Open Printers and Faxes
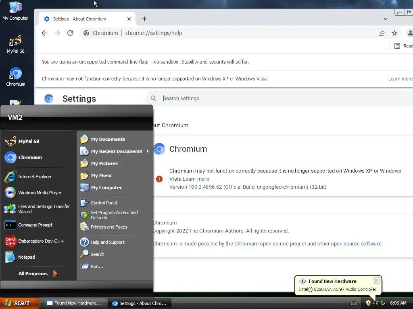Viewport: 413px width, 309px height. [x=115, y=227]
